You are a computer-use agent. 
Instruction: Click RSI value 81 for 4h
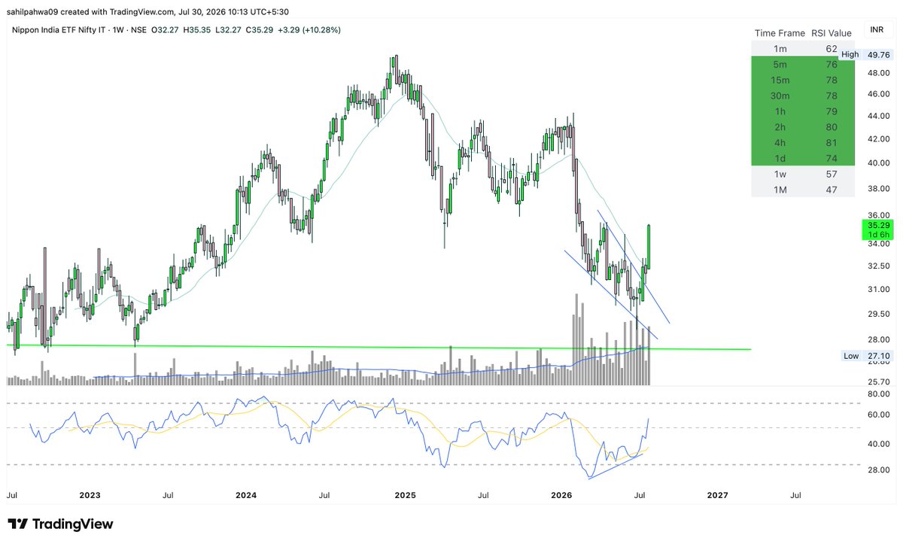[x=831, y=143]
